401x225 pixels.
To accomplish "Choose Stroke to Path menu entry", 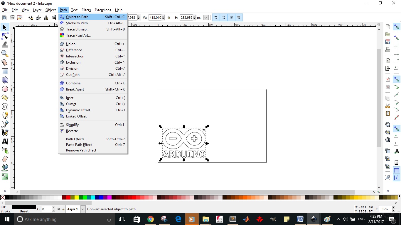I will [x=93, y=23].
